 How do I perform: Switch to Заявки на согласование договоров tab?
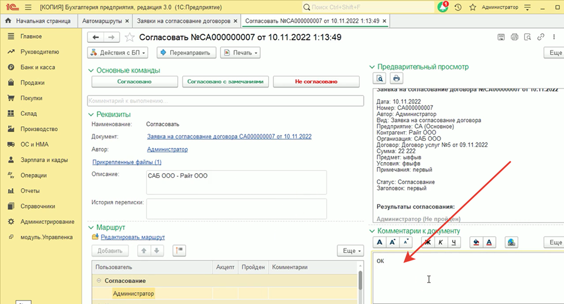coord(184,21)
